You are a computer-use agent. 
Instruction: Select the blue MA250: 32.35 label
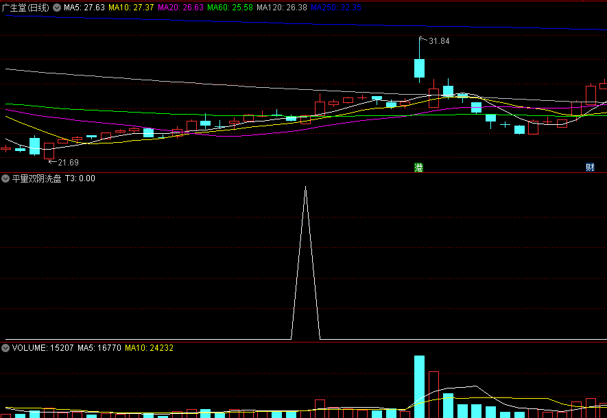click(336, 8)
